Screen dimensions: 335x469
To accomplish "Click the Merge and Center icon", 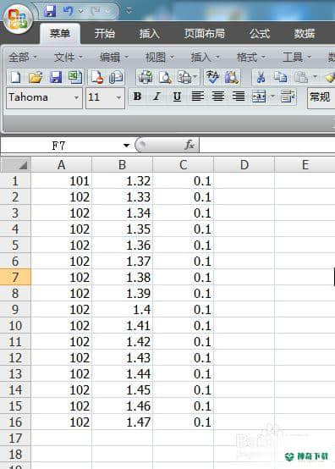I will tap(259, 97).
